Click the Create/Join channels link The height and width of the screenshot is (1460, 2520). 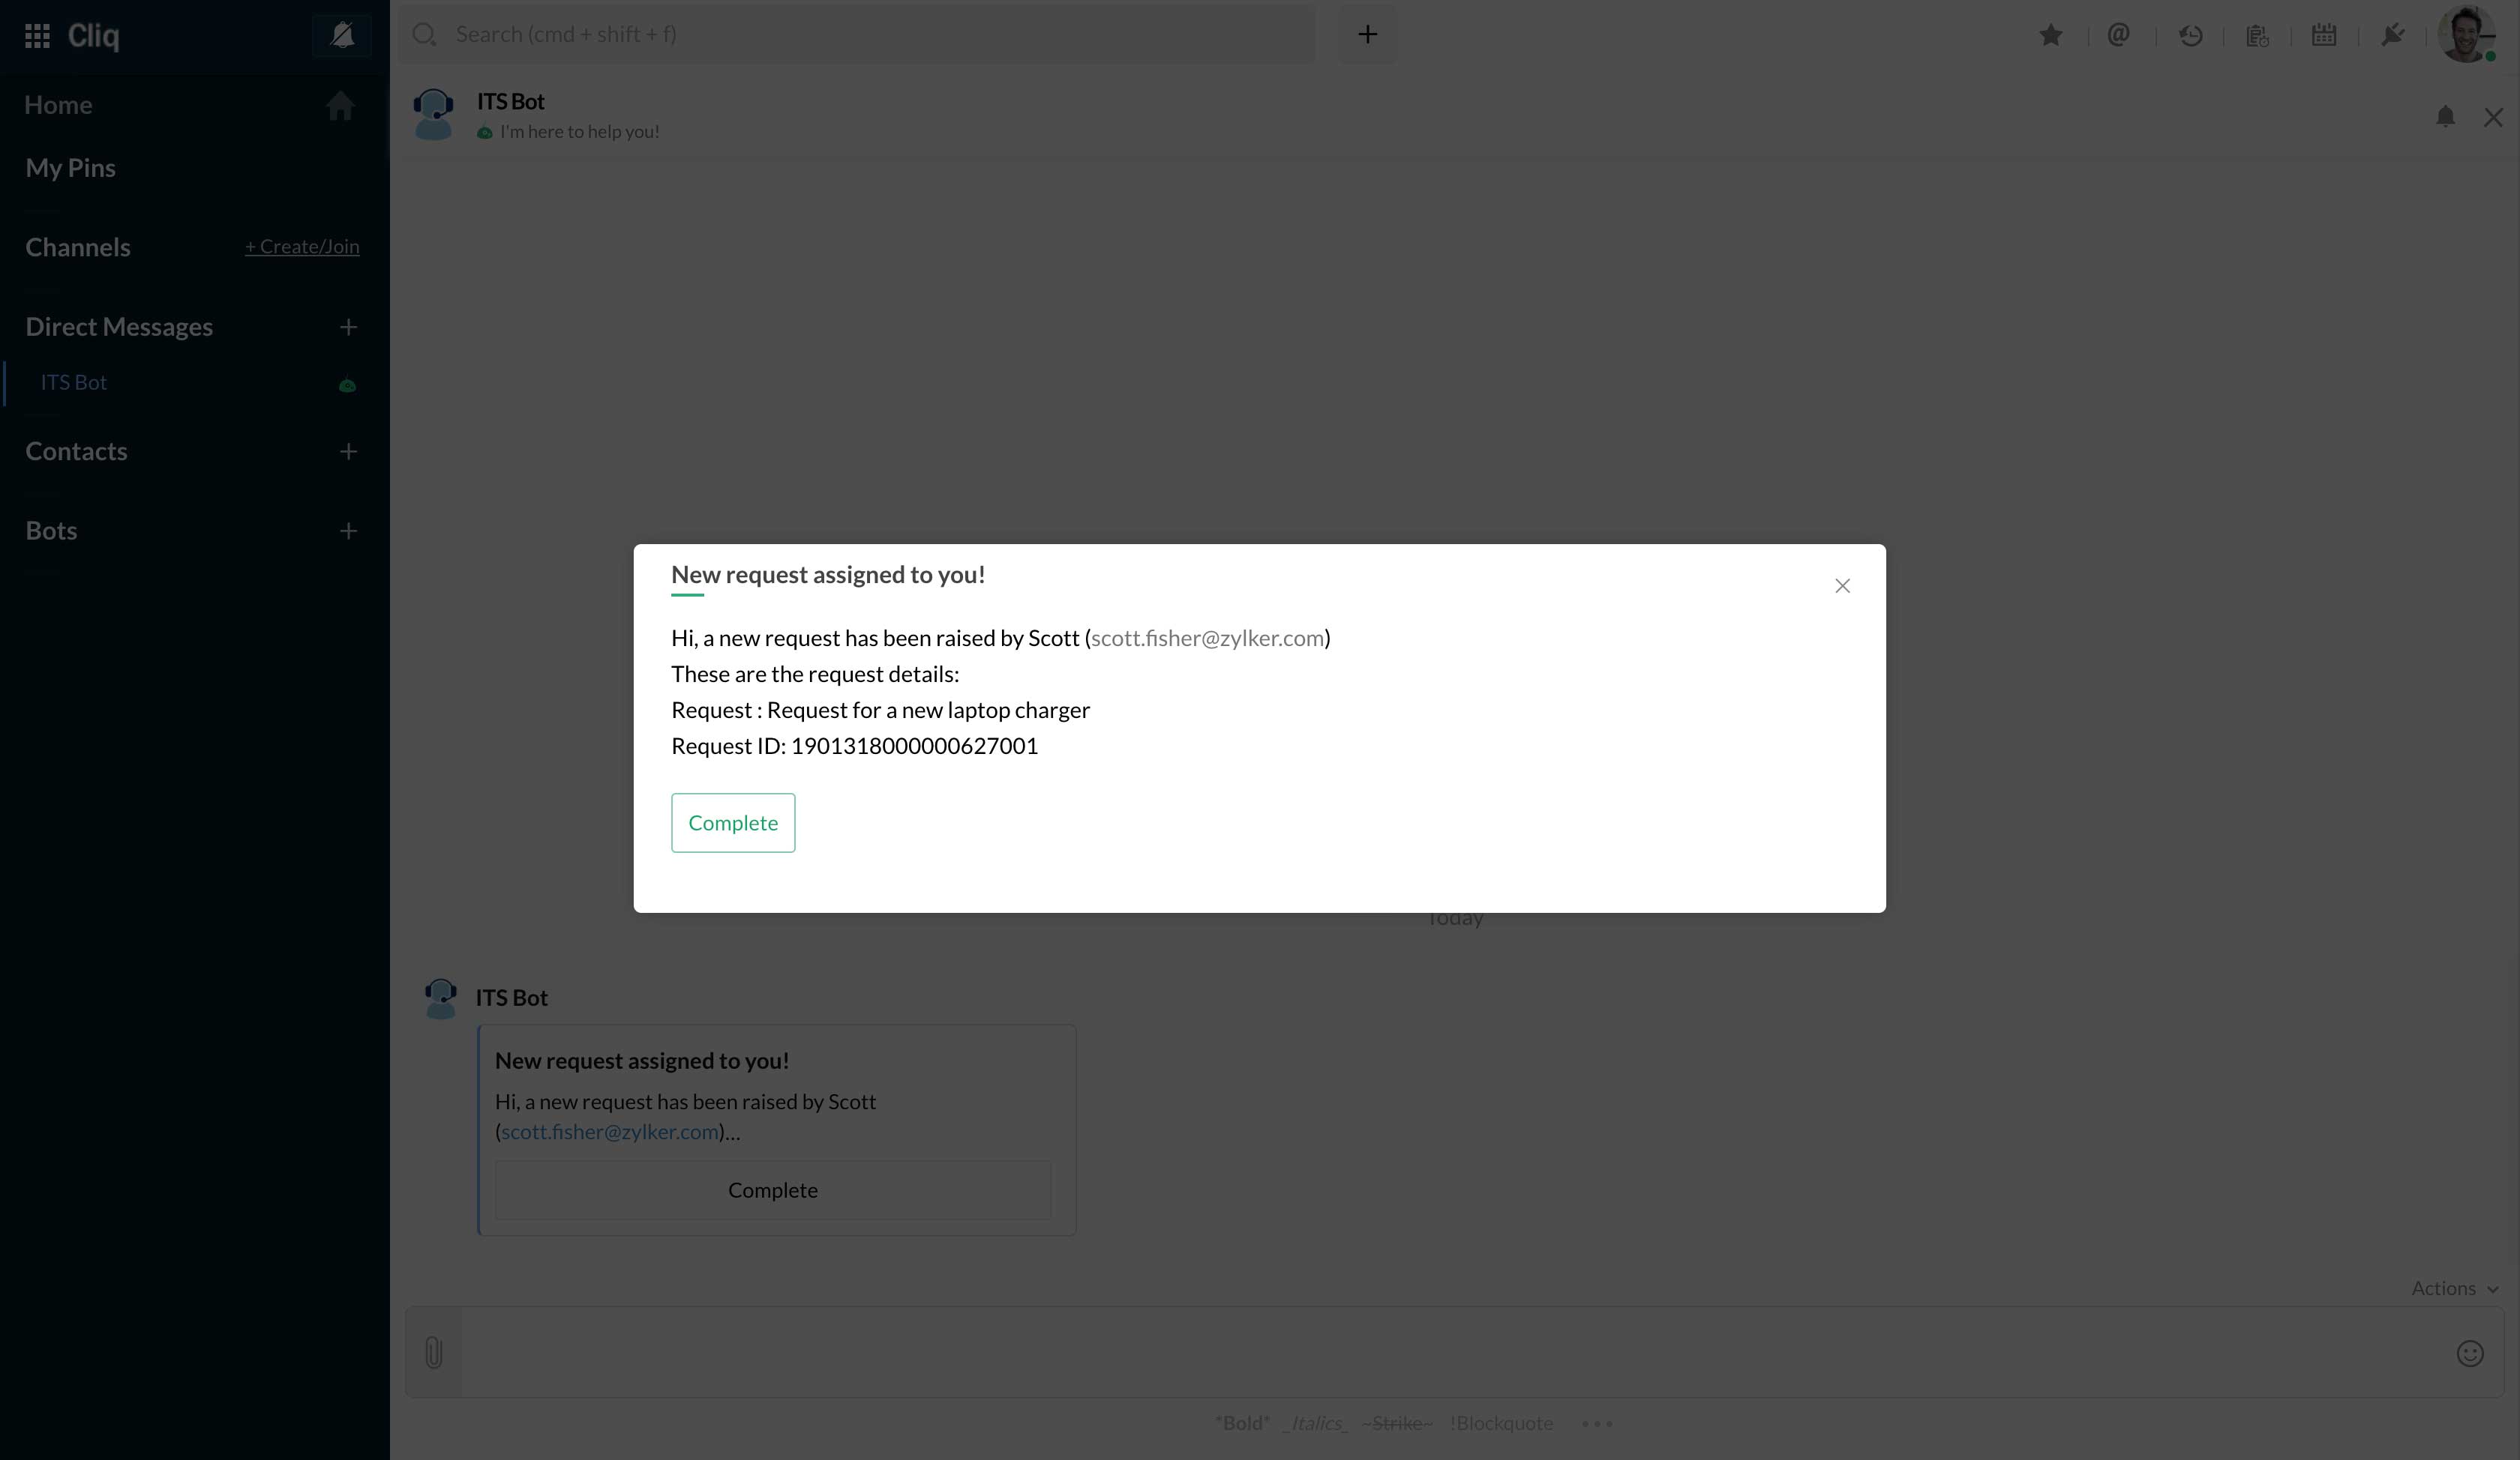tap(302, 247)
